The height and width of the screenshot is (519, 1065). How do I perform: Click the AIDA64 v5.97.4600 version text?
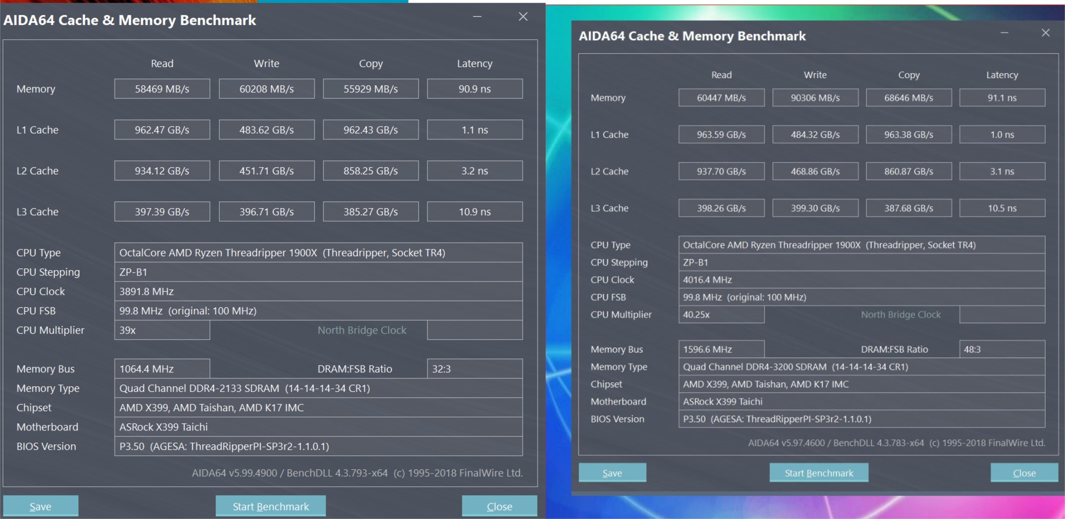tap(897, 443)
